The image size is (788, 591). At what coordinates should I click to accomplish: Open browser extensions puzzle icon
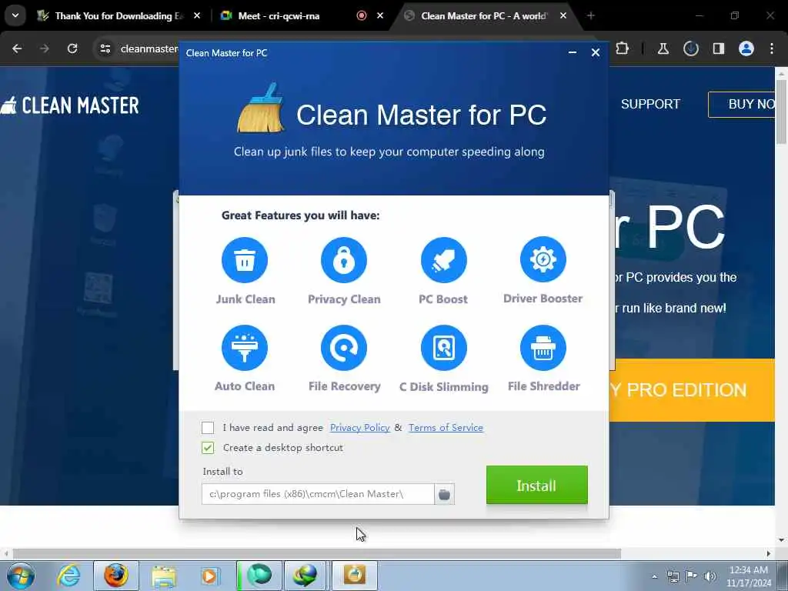(x=622, y=48)
